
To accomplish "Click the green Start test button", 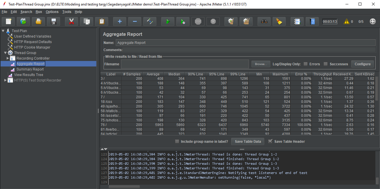I will (167, 21).
